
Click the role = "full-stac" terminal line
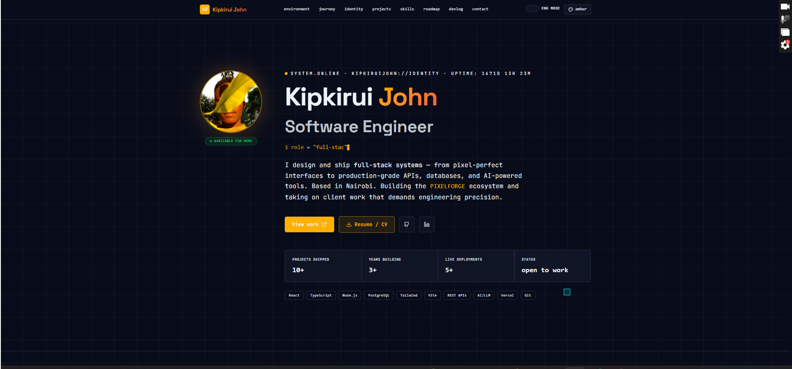(317, 147)
